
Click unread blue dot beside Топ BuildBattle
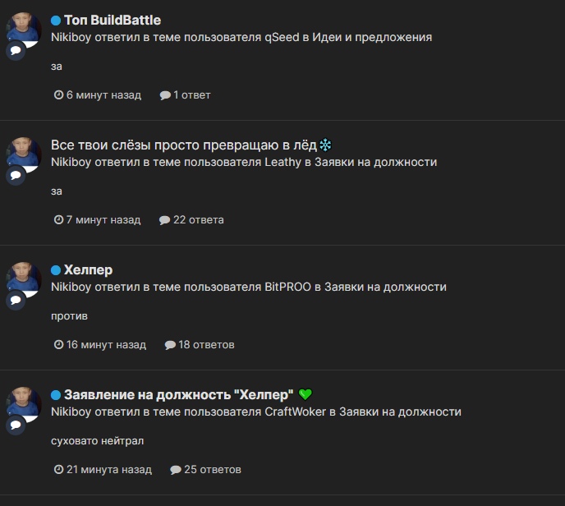click(x=56, y=21)
